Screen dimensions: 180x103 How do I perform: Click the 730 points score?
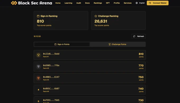pyautogui.click(x=141, y=100)
